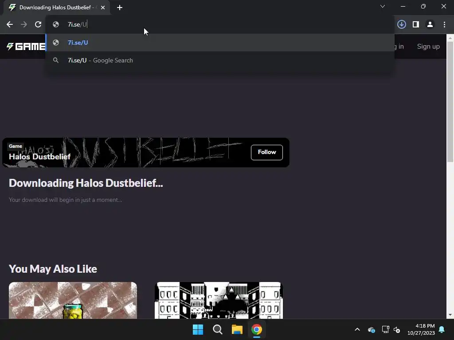This screenshot has width=454, height=340.
Task: Click the page vertical scrollbar thumb
Action: [450, 101]
